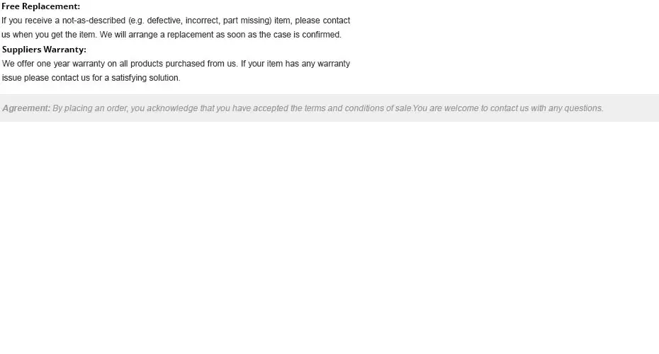The image size is (659, 354).
Task: Click 'us when you get the item' text
Action: click(x=49, y=35)
